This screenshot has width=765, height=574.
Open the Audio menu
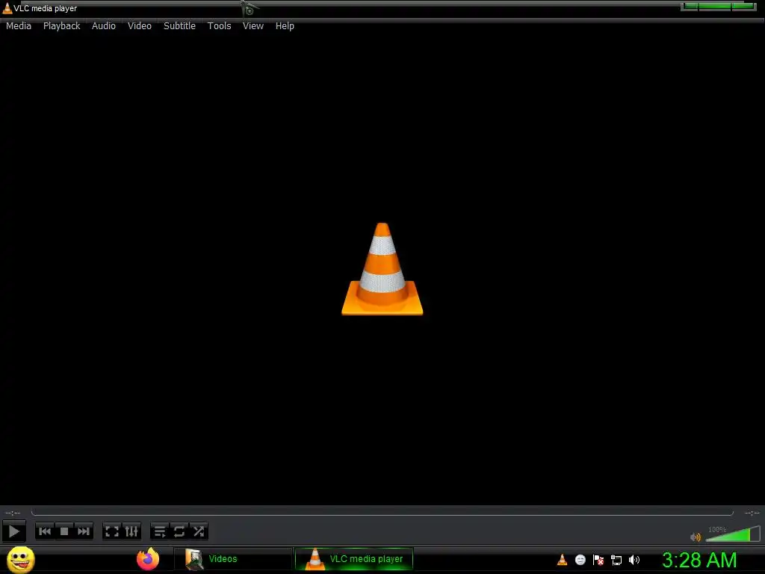pos(103,26)
